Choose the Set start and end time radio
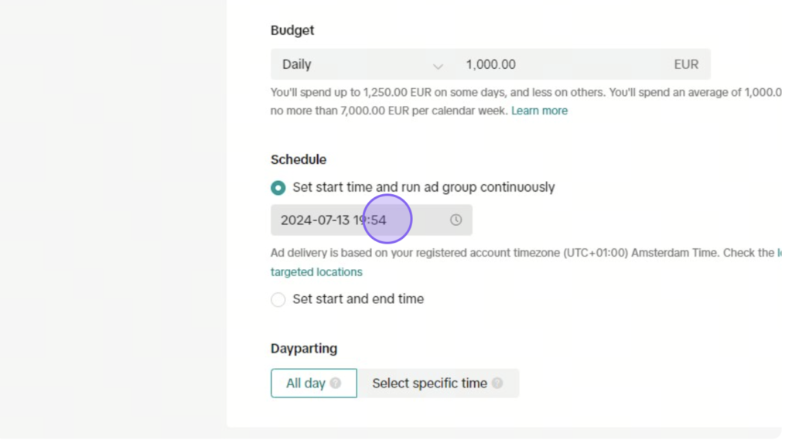 (278, 299)
